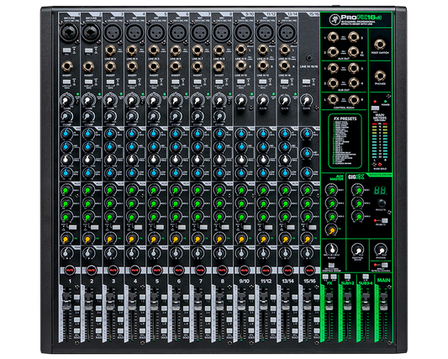The image size is (448, 359).
Task: Click the Main Meters LED ladder
Action: pos(380,140)
